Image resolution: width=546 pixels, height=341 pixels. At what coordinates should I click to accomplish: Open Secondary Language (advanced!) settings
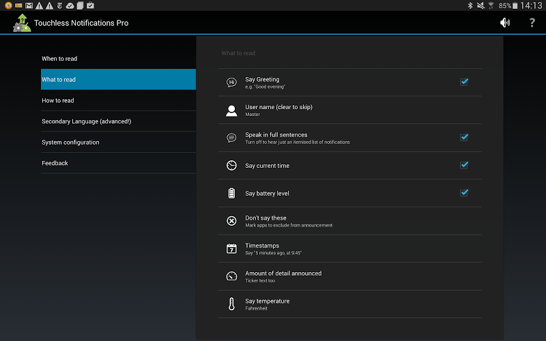click(x=118, y=121)
